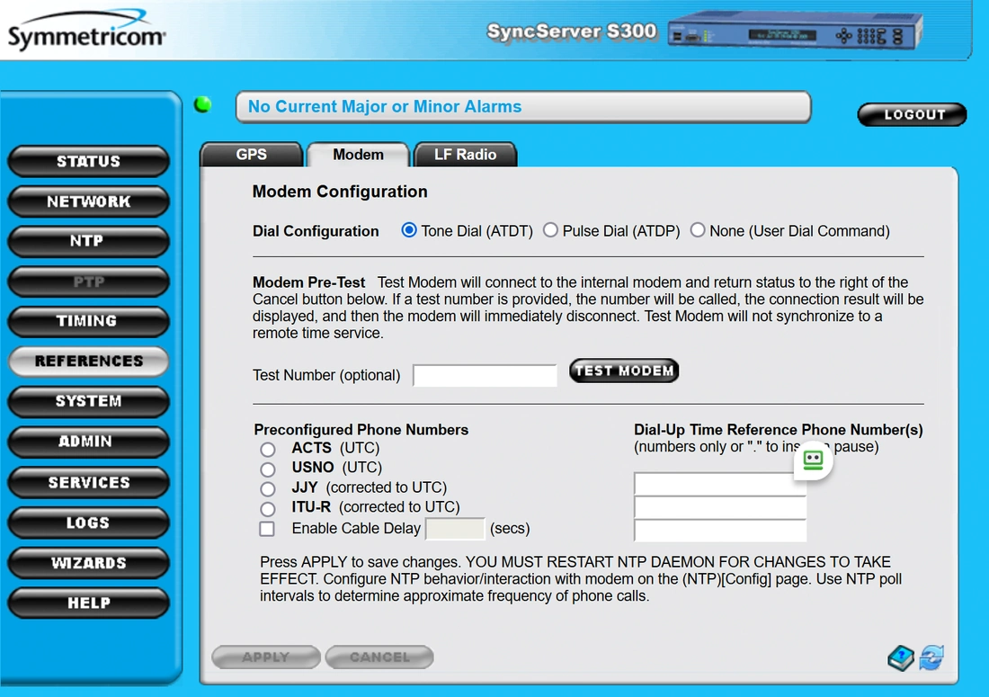Select JJY corrected to UTC option
The height and width of the screenshot is (697, 989).
pyautogui.click(x=267, y=489)
